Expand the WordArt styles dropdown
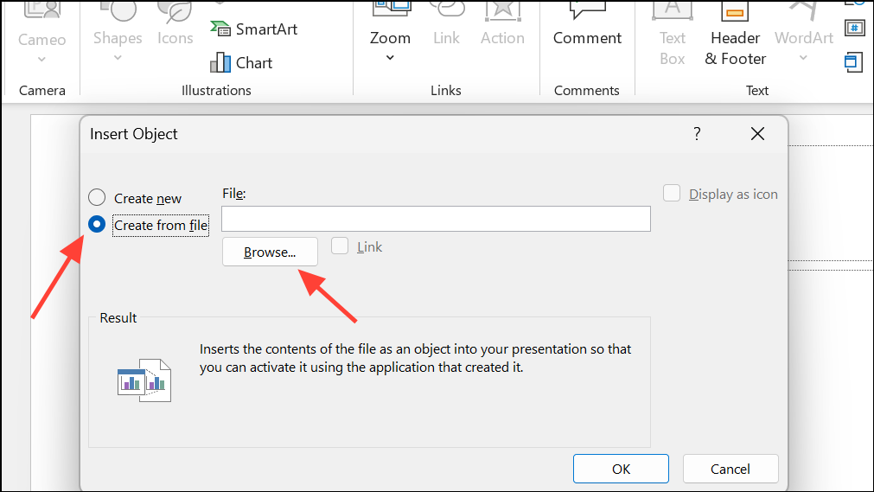 pos(803,58)
